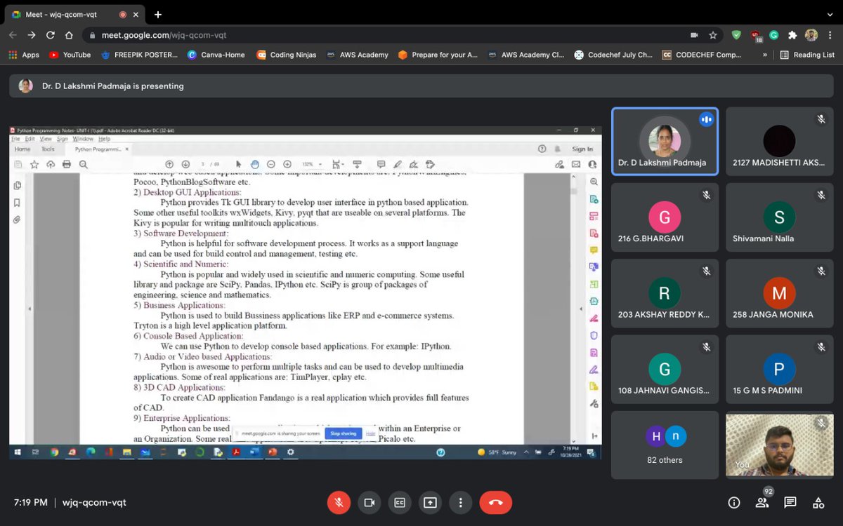
Task: Expand the left pane arrow in shared Acrobat
Action: click(x=30, y=309)
